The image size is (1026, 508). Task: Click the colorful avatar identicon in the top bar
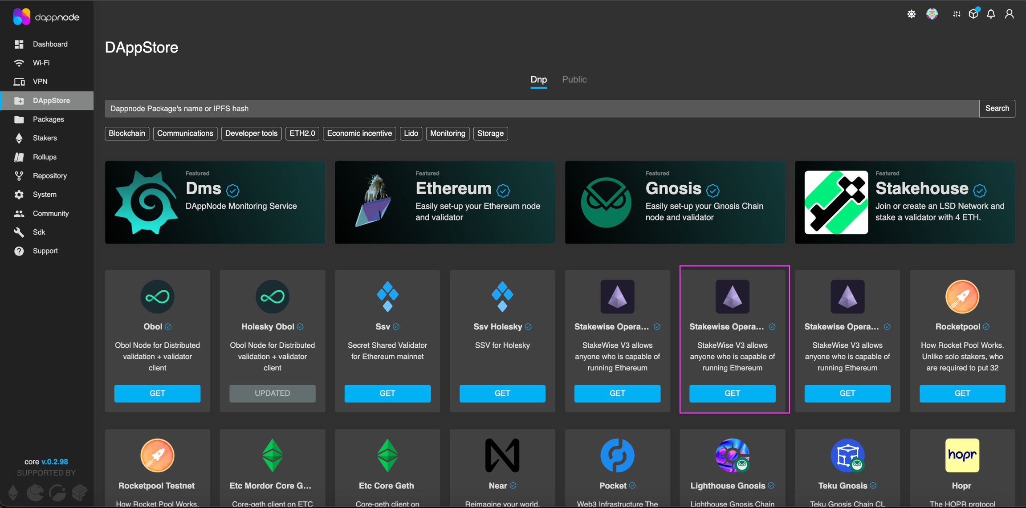pyautogui.click(x=932, y=14)
